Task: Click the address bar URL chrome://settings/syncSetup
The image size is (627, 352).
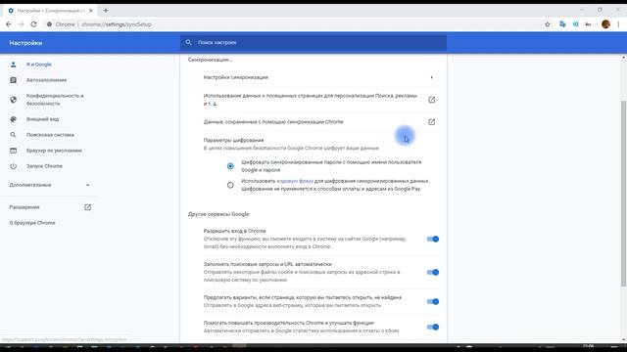Action: click(x=117, y=24)
